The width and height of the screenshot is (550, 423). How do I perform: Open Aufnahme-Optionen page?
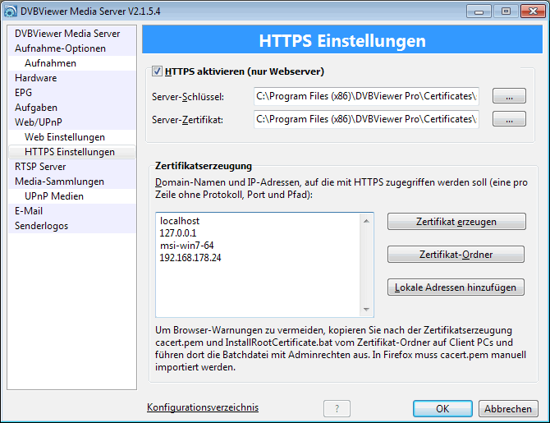coord(72,48)
